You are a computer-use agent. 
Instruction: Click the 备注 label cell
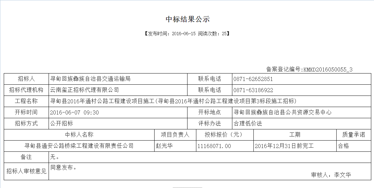pyautogui.click(x=26, y=157)
